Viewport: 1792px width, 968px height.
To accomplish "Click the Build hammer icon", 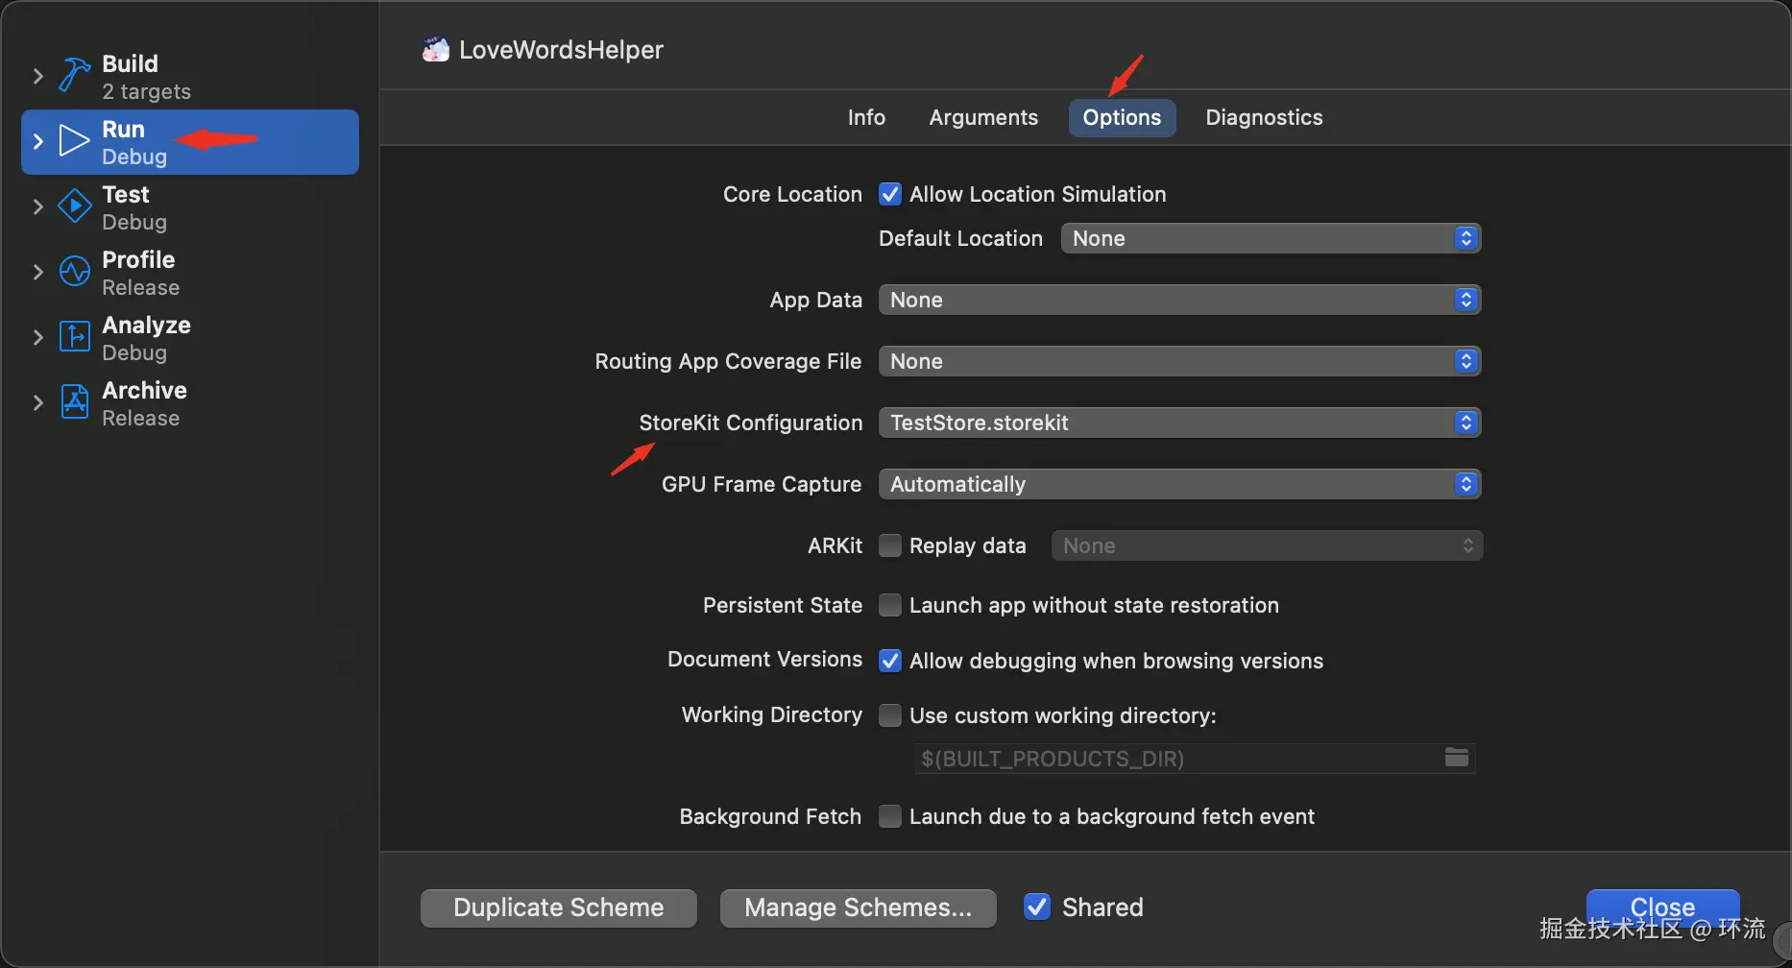I will tap(74, 75).
